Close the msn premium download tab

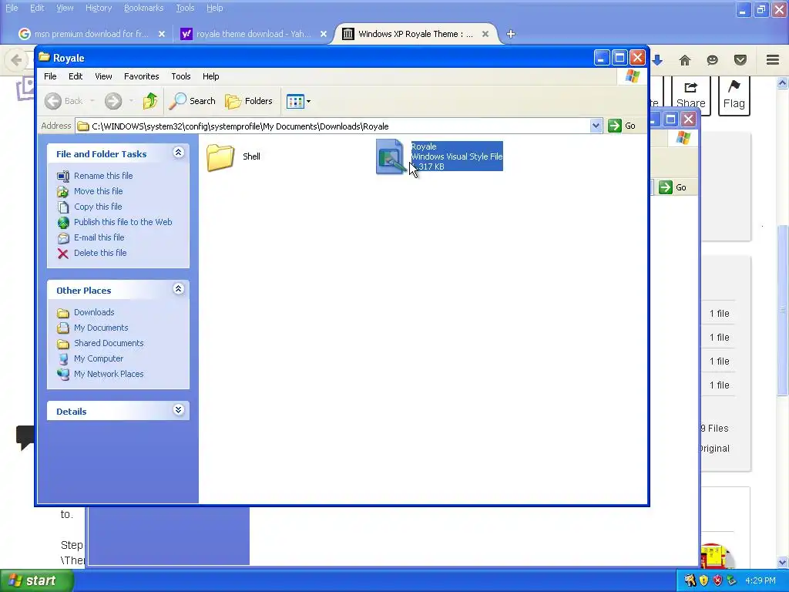click(x=162, y=34)
